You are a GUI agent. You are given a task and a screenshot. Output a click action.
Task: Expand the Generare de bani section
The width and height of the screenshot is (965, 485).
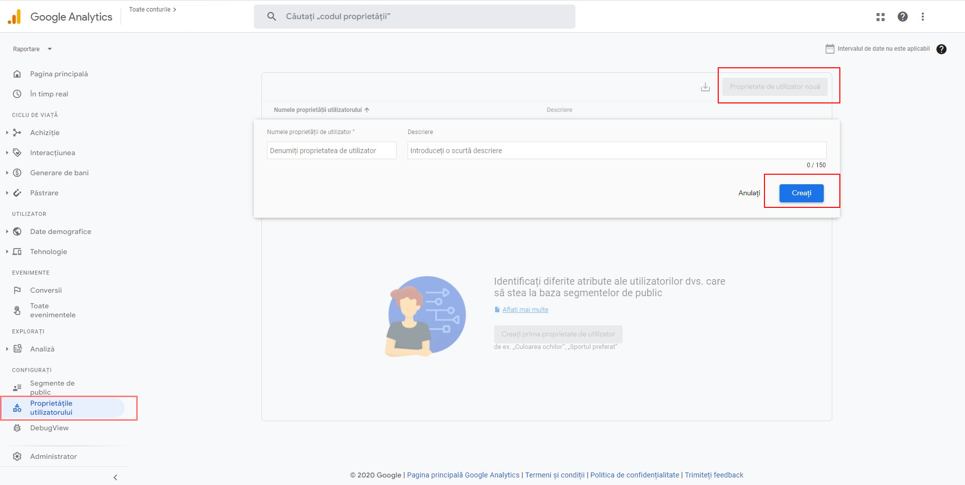tap(7, 173)
